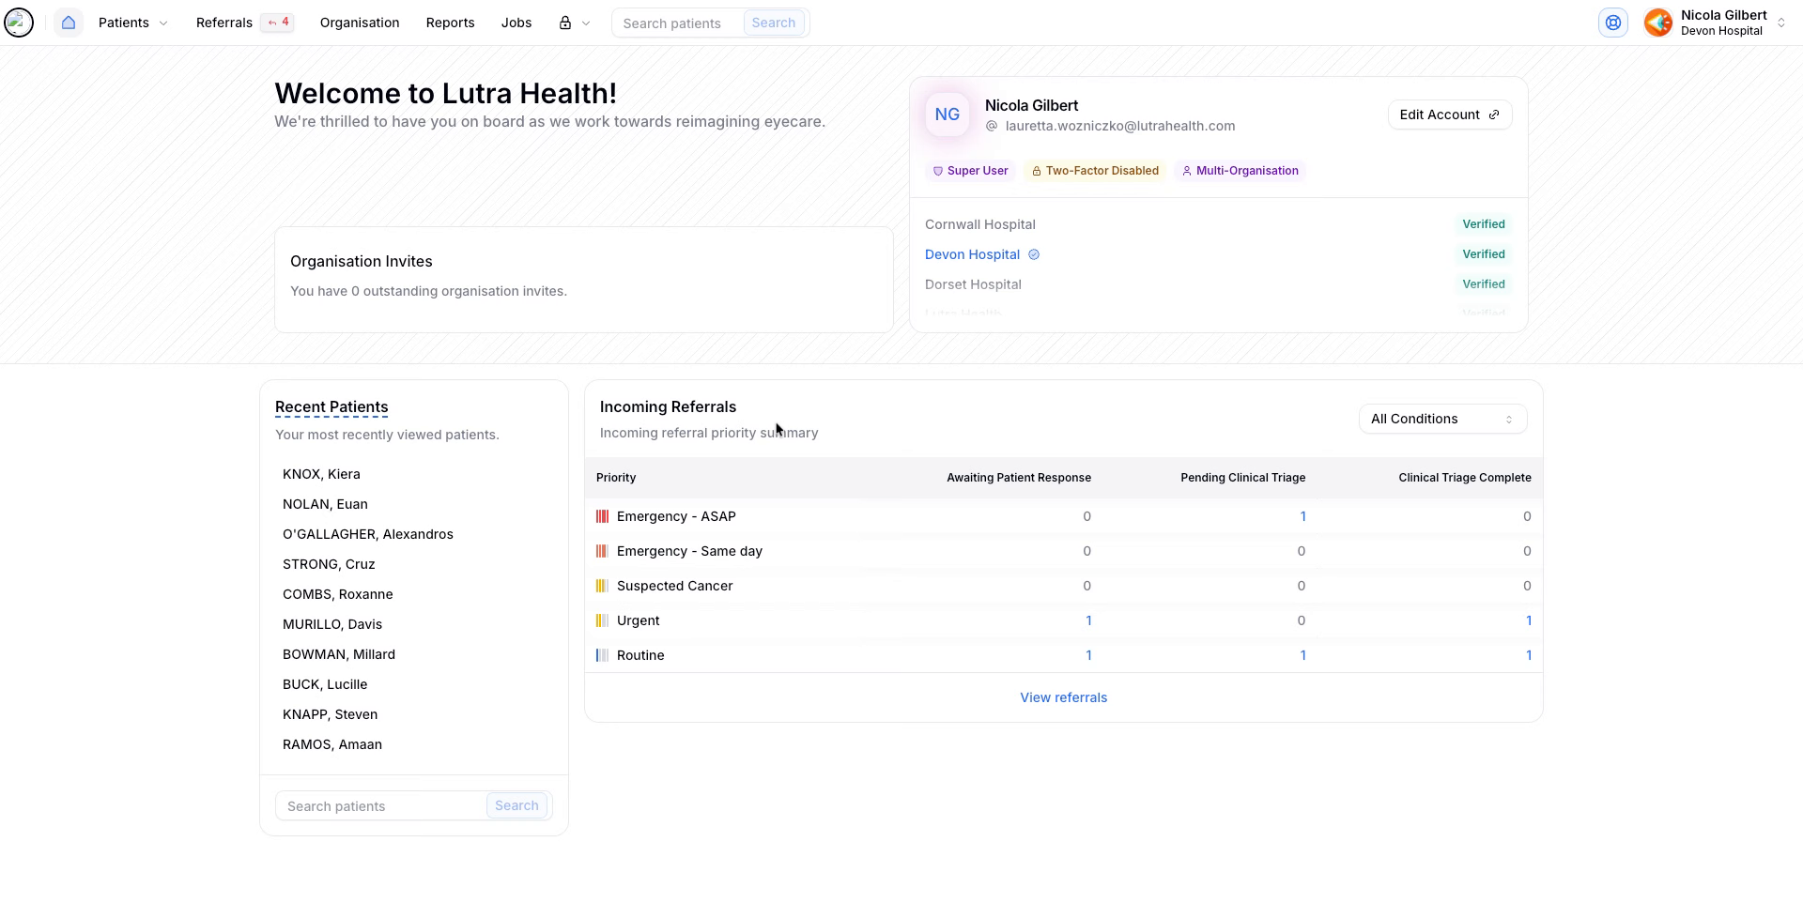
Task: Open patient KNAPP, Steven
Action: pos(331,714)
